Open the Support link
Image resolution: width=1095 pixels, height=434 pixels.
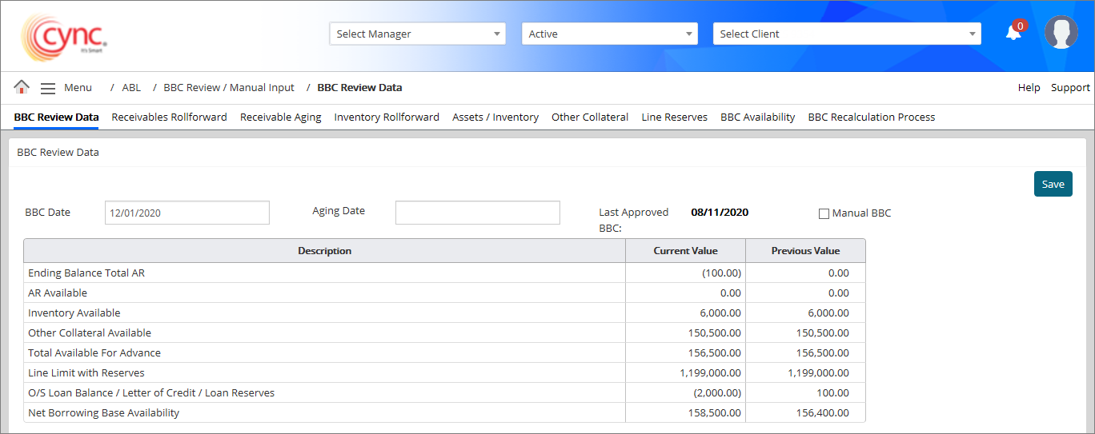[1070, 88]
